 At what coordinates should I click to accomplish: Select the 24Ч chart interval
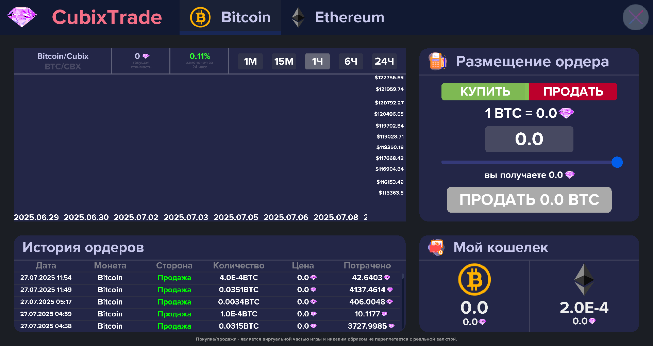click(384, 61)
